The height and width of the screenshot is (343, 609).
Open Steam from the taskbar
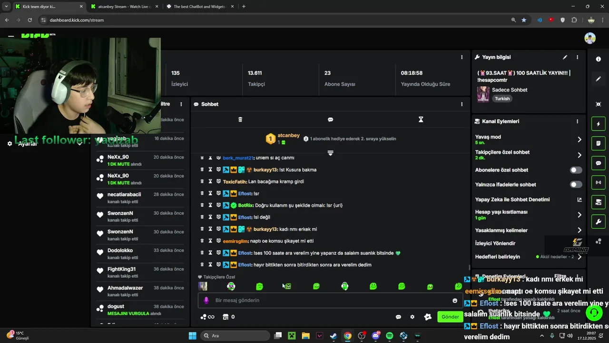pyautogui.click(x=334, y=336)
